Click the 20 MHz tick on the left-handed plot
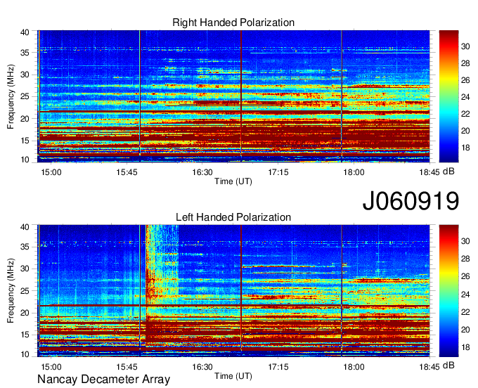Image resolution: width=478 pixels, height=388 pixels. coord(25,313)
